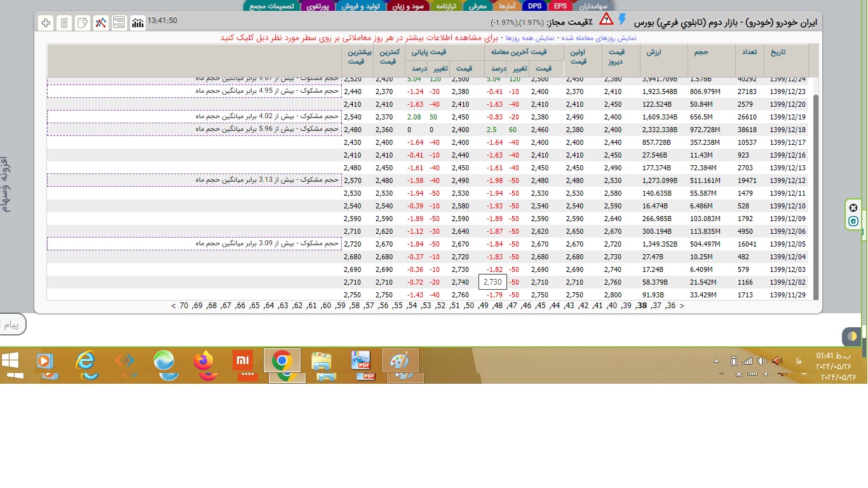Click the red-muted volume tray icon
This screenshot has width=868, height=488.
click(776, 361)
